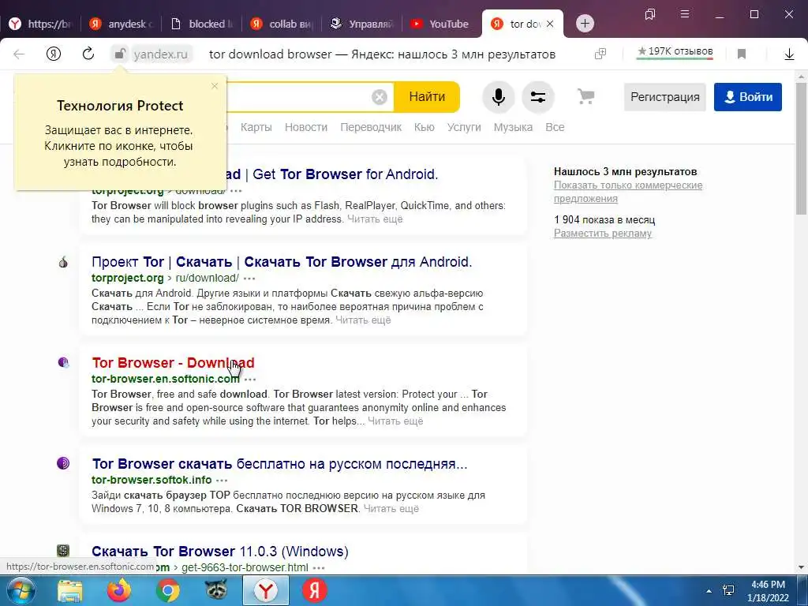Click the Protect lock icon in address bar
This screenshot has height=606, width=808.
[120, 54]
